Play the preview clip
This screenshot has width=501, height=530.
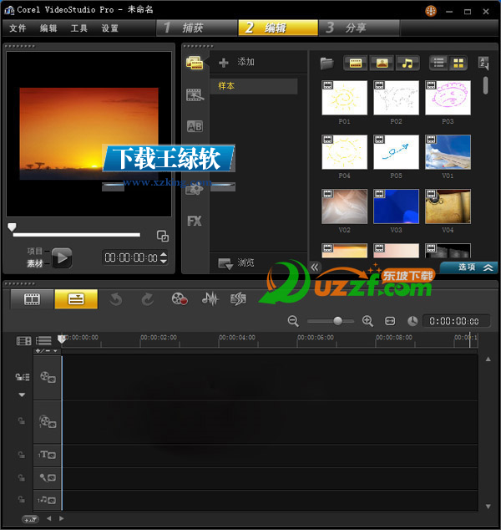62,258
